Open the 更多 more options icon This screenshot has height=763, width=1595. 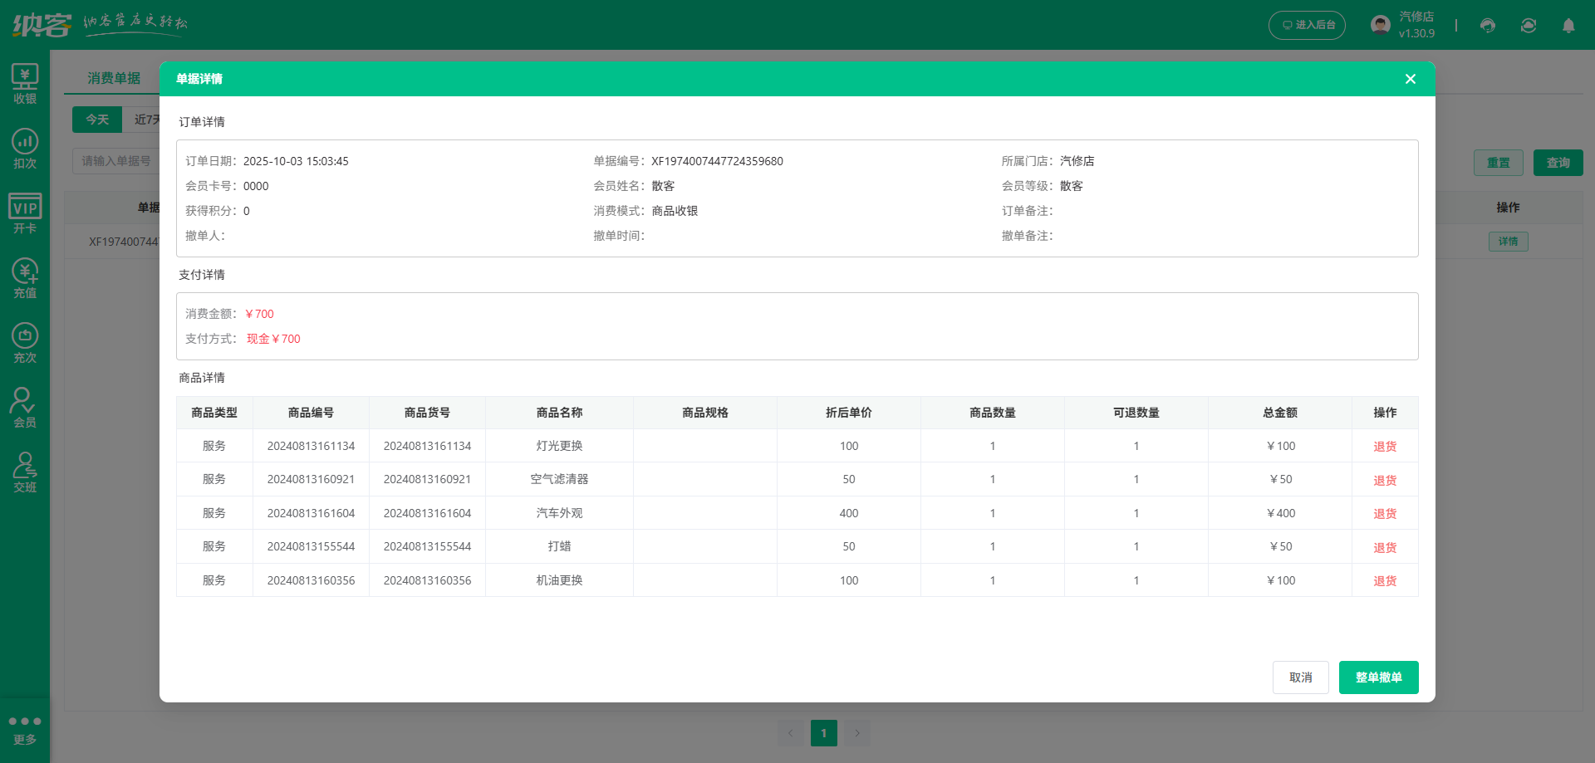coord(25,730)
